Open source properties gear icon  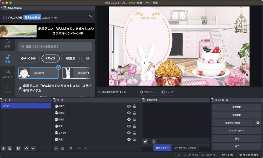click(x=71, y=148)
